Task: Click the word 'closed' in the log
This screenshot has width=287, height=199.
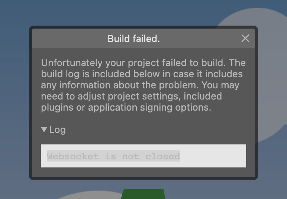Action: pyautogui.click(x=163, y=156)
